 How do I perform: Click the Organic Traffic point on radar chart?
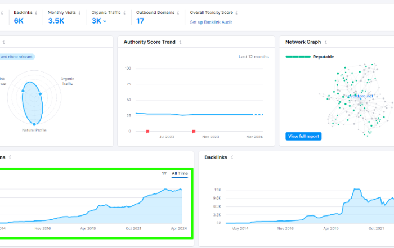(x=40, y=94)
